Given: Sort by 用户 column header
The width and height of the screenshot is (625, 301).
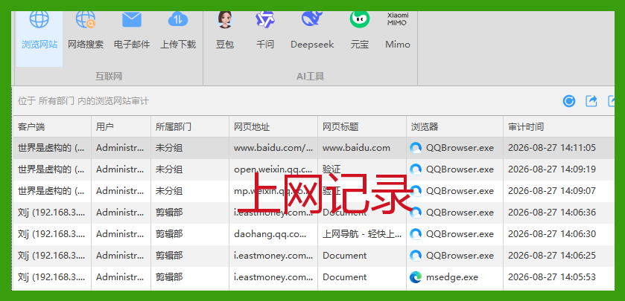Looking at the screenshot, I should pyautogui.click(x=121, y=127).
